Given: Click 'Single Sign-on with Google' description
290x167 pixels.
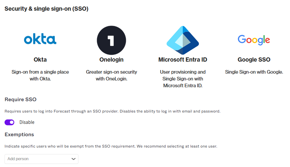Looking at the screenshot, I should 254,72.
